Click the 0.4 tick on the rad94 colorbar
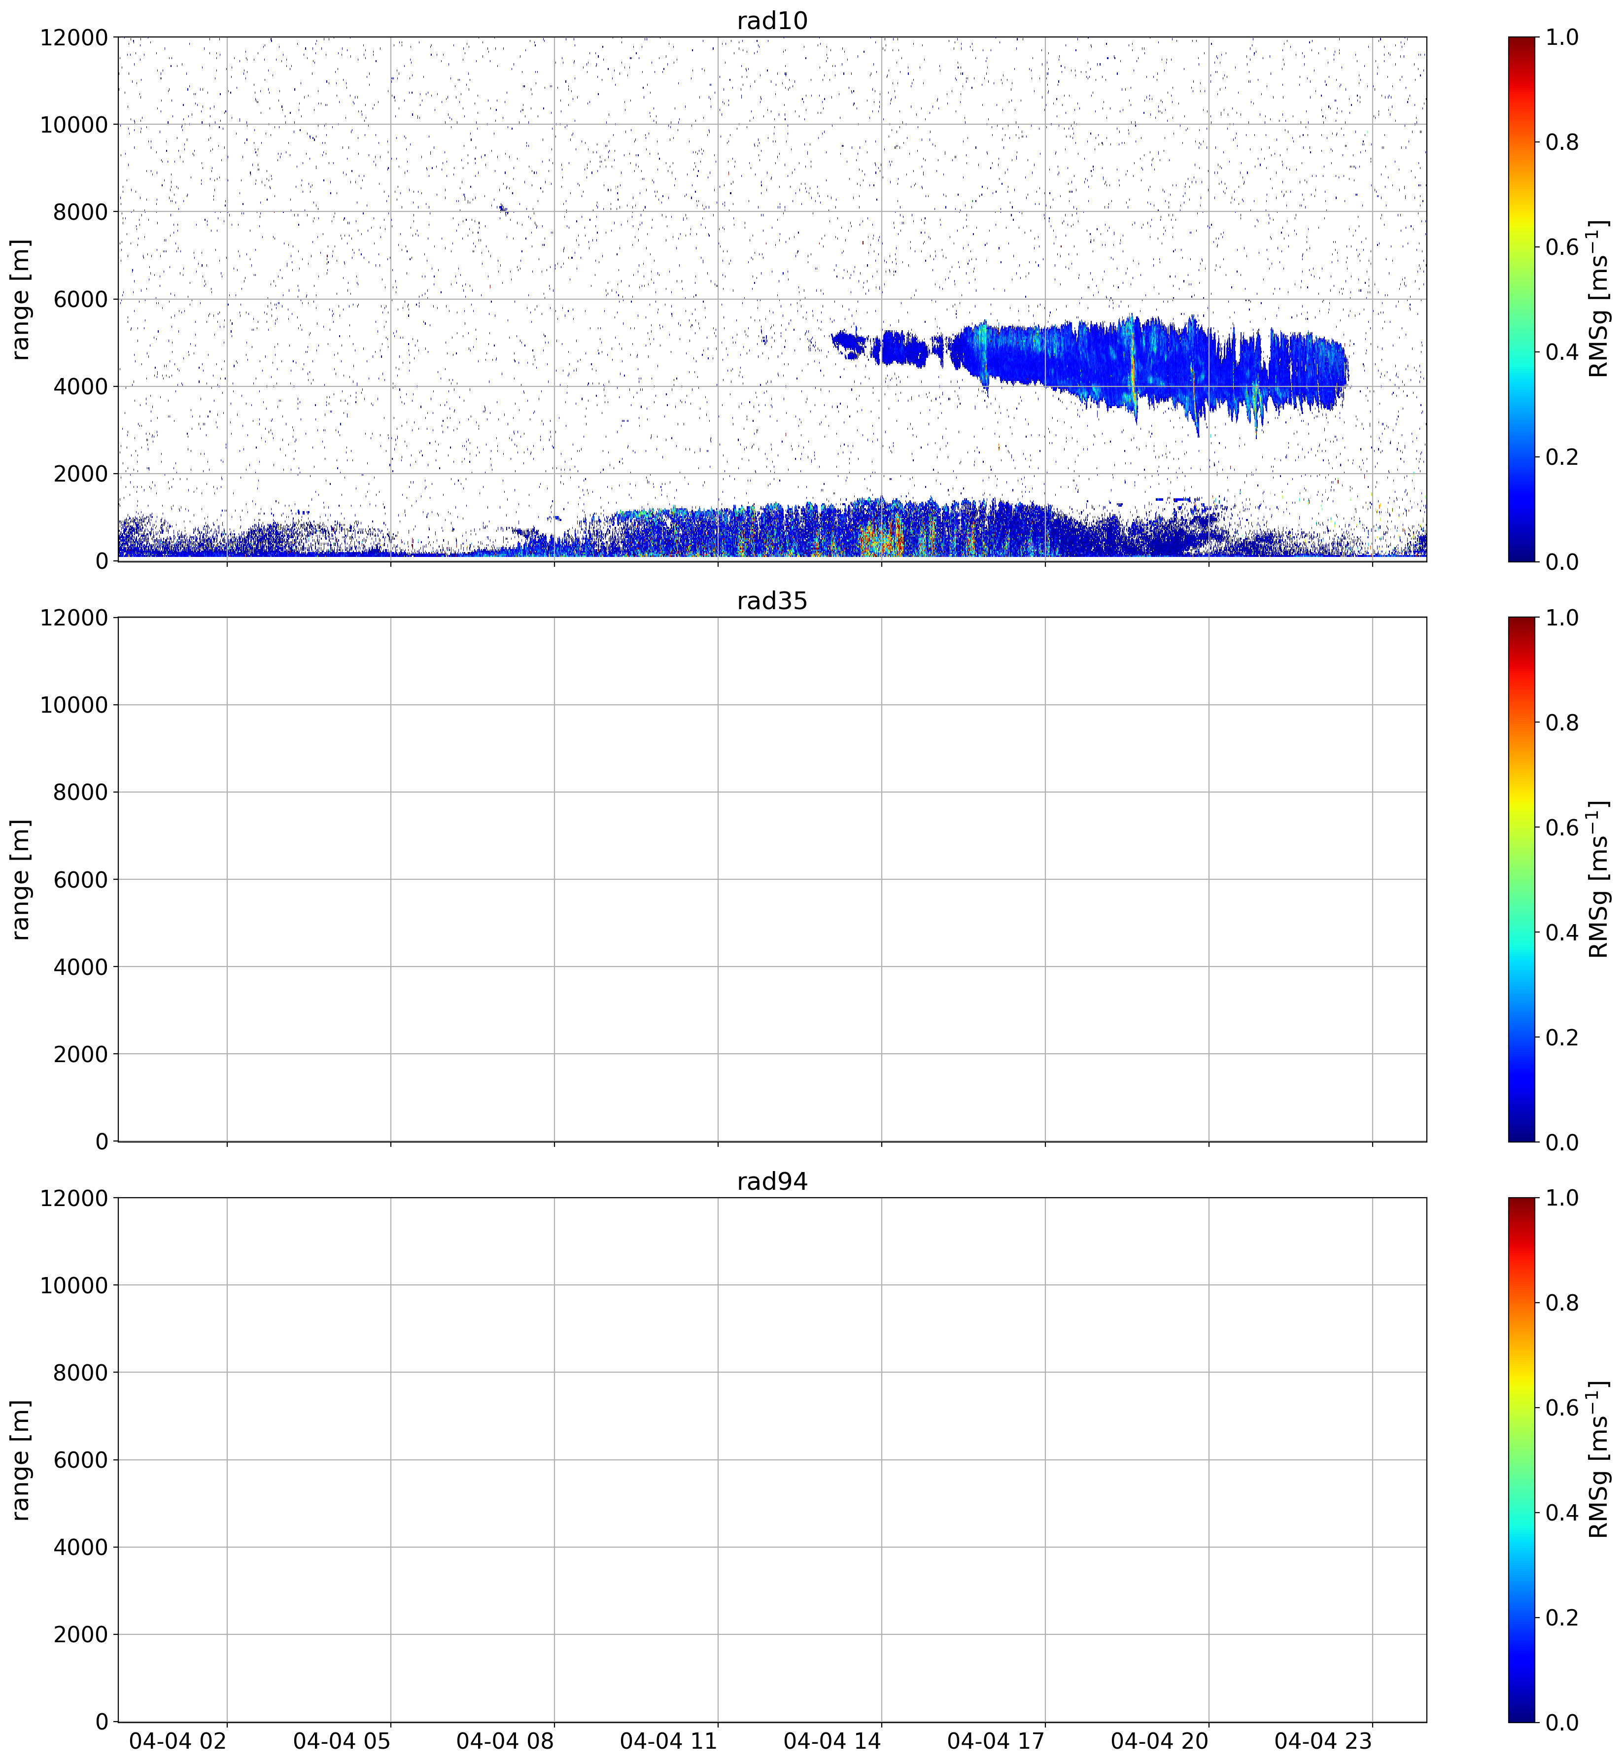Image resolution: width=1624 pixels, height=1763 pixels. (1561, 1513)
